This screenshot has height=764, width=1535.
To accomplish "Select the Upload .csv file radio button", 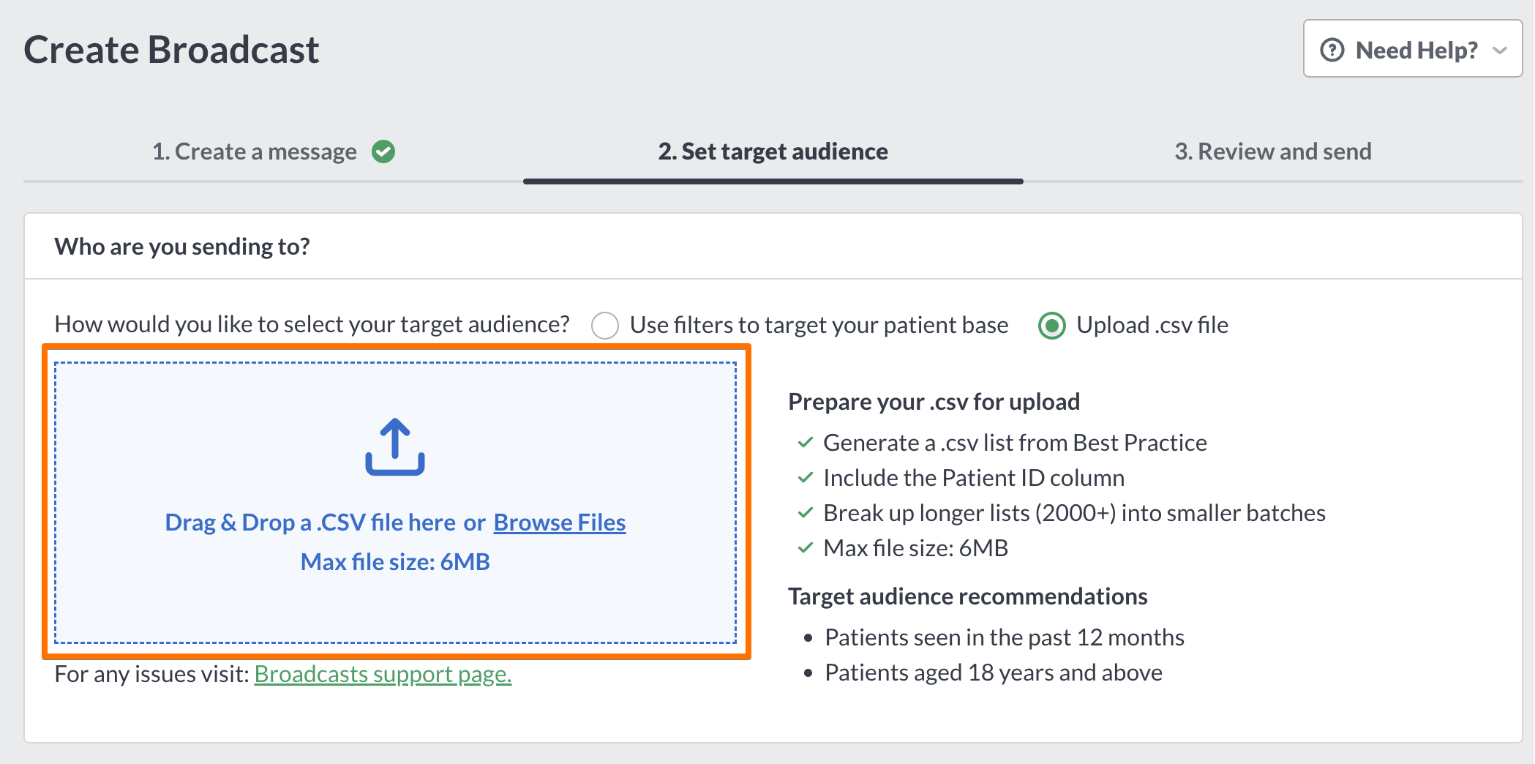I will (1052, 326).
